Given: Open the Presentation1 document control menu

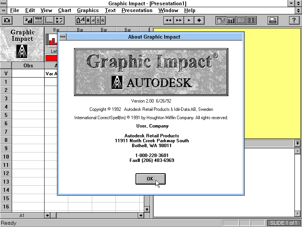Looking at the screenshot, I should (x=3, y=11).
